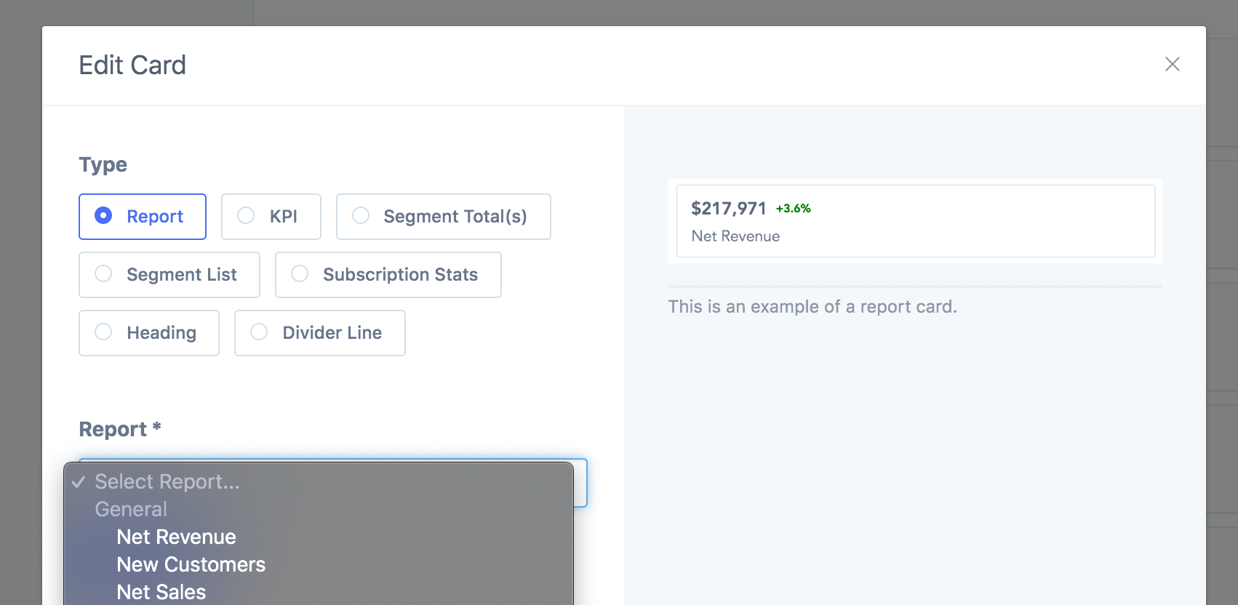The width and height of the screenshot is (1238, 605).
Task: Select New Customers in the dropdown list
Action: pos(191,564)
